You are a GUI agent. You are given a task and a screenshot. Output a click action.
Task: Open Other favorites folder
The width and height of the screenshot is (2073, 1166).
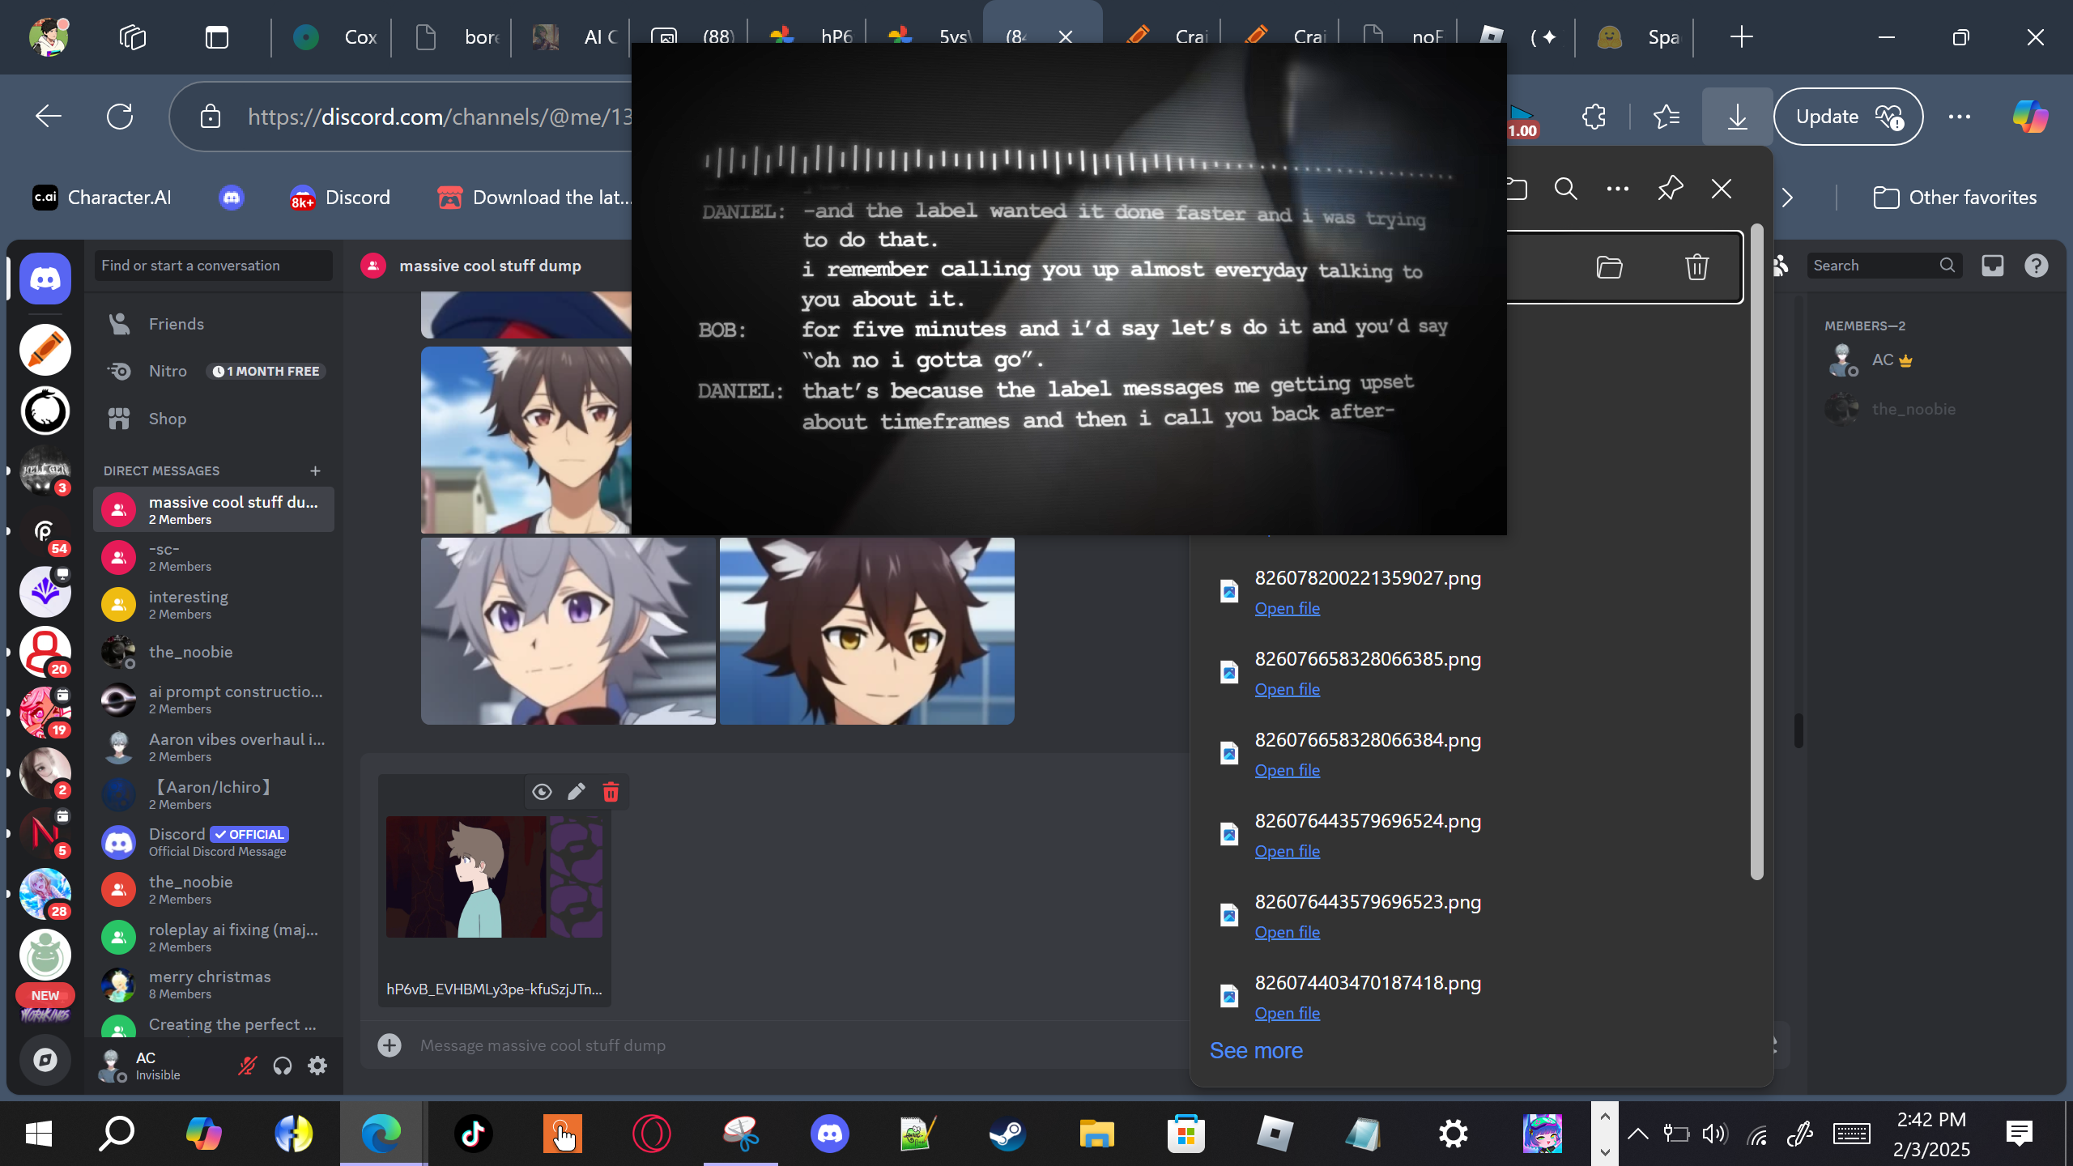(x=1955, y=198)
